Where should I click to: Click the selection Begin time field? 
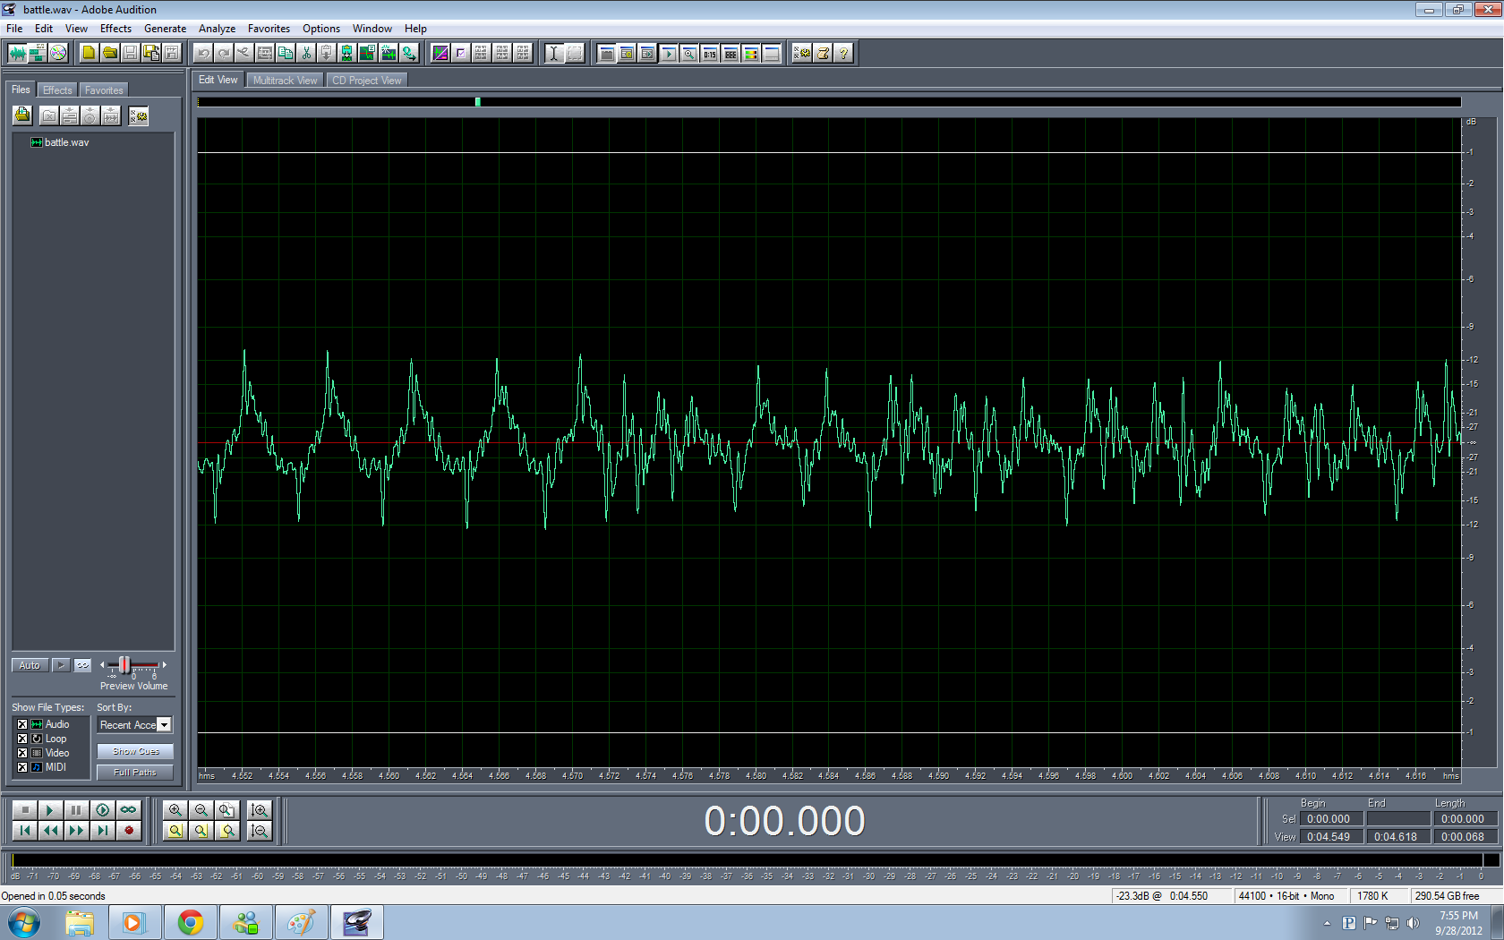[1331, 819]
